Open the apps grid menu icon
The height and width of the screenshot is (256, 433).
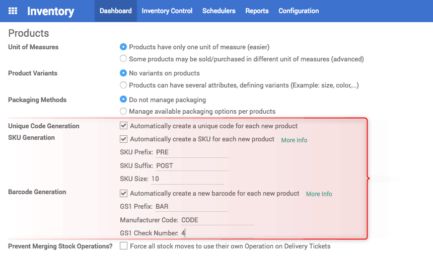pos(13,11)
